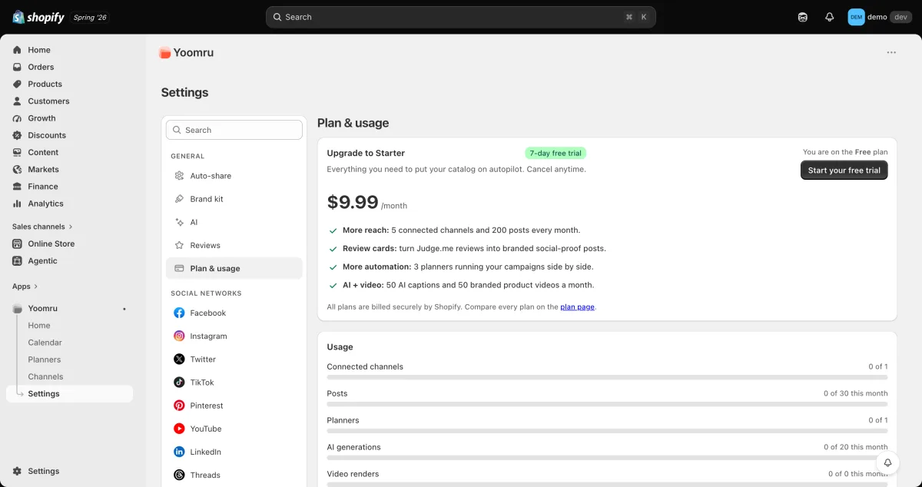Follow the plan page link
The width and height of the screenshot is (922, 487).
click(x=577, y=306)
